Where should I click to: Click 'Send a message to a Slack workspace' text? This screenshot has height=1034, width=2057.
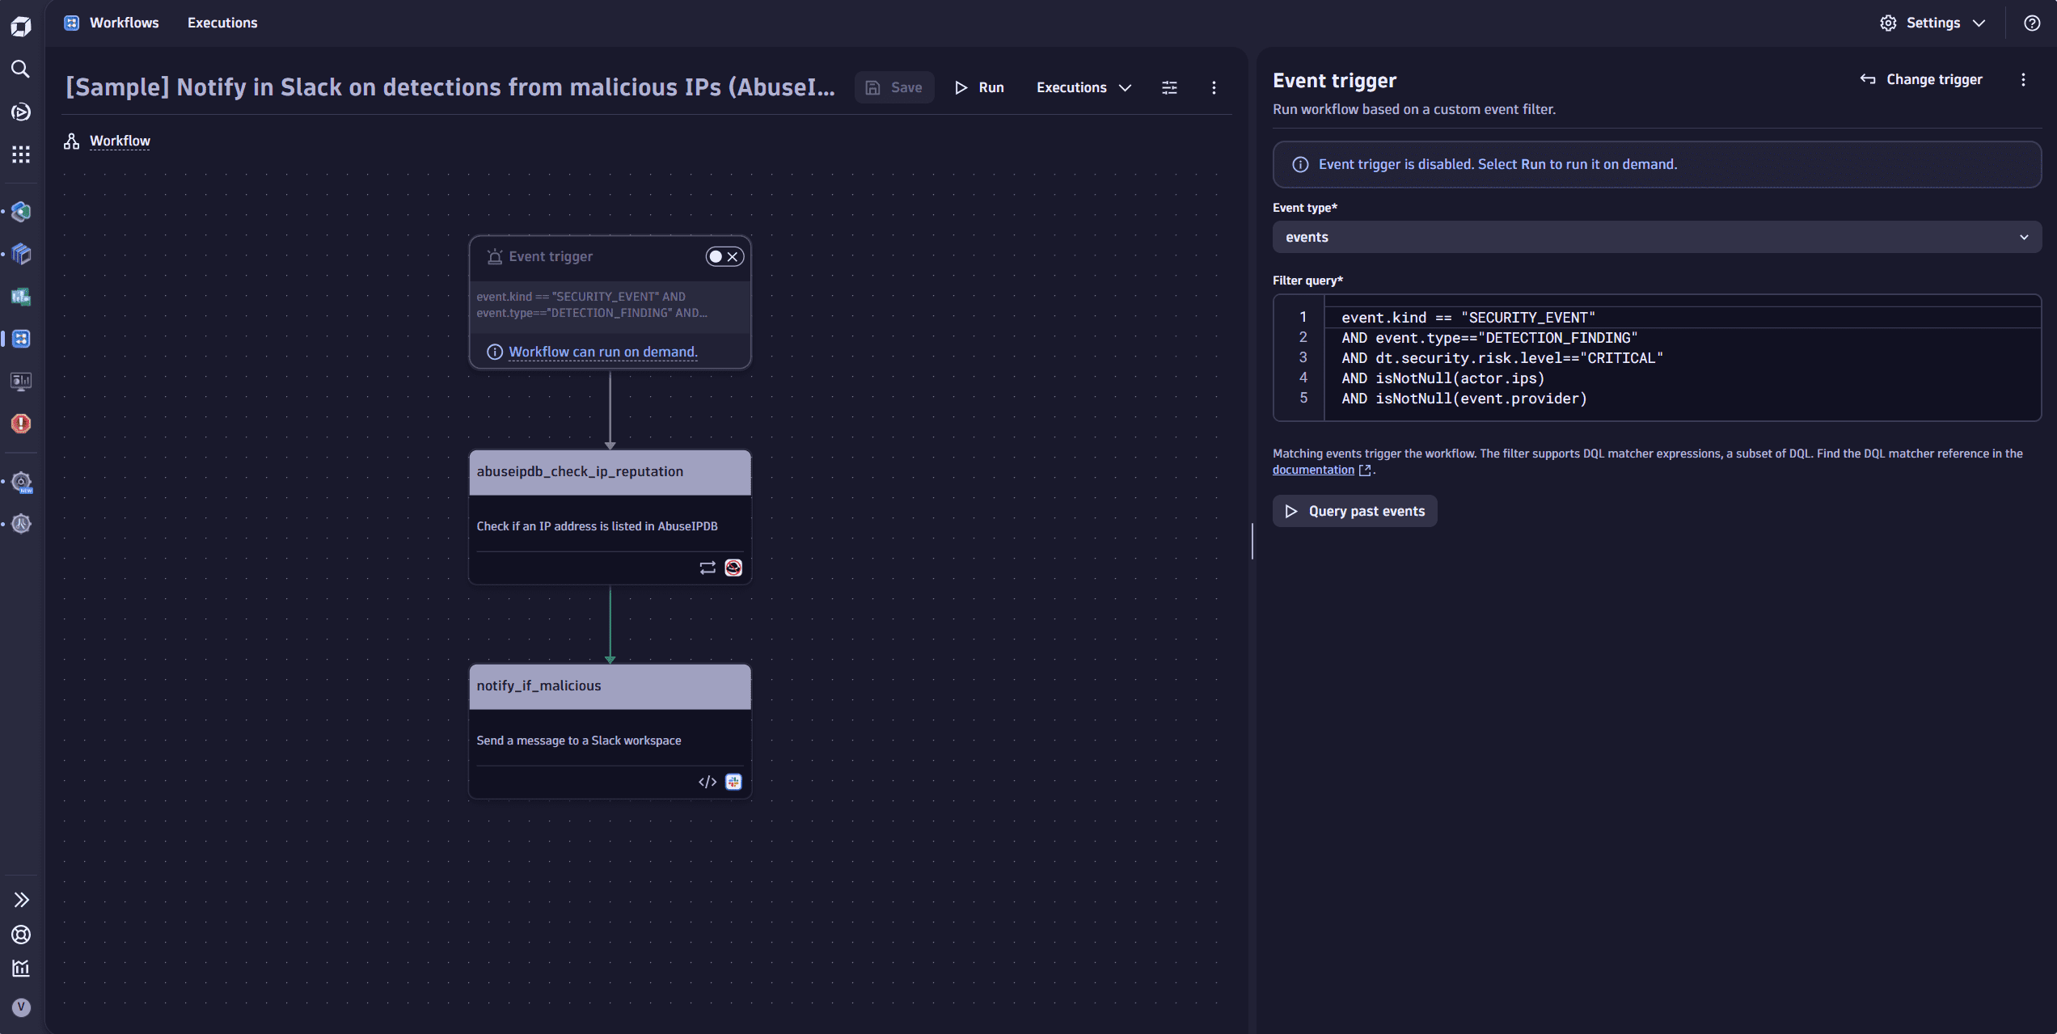click(x=579, y=741)
